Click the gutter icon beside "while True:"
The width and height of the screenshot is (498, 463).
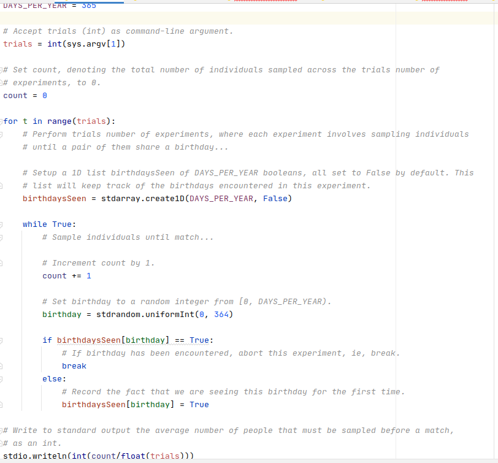(2, 224)
